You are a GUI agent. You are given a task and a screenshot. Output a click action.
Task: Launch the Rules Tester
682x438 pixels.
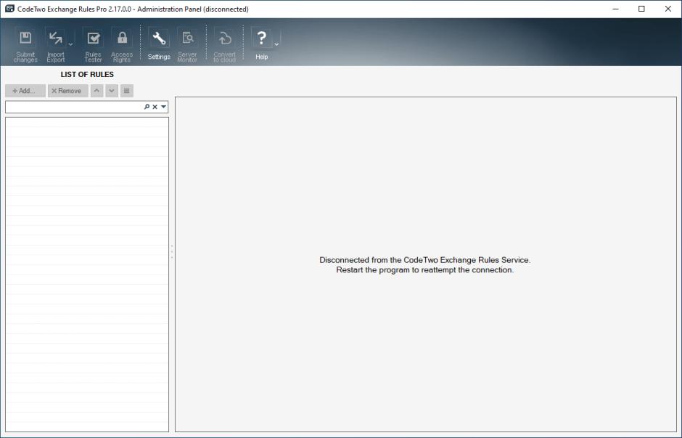click(x=93, y=38)
